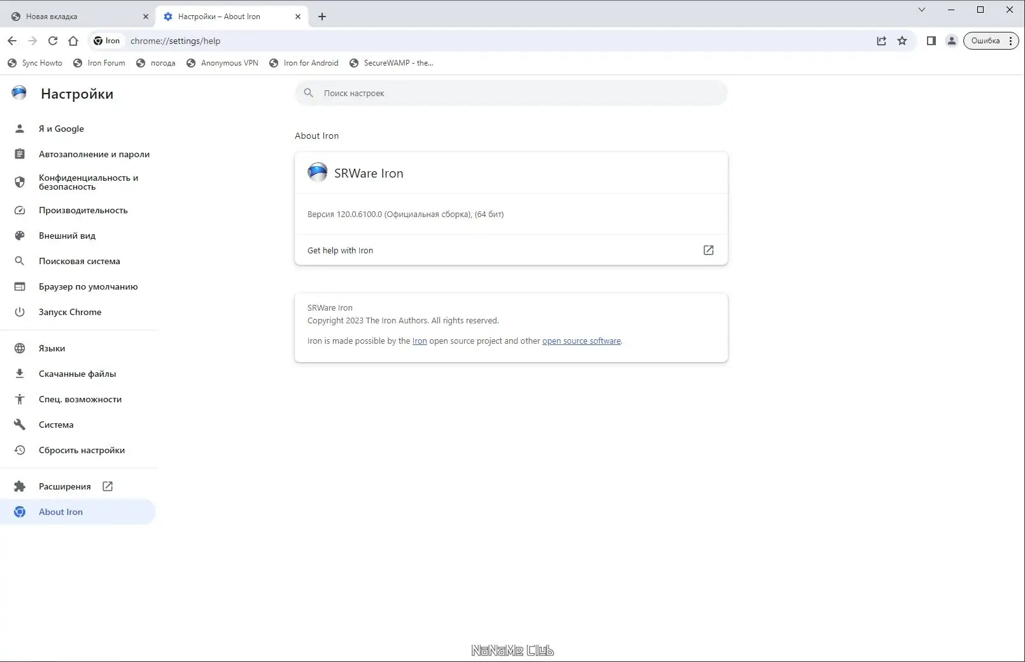Close the Новая вкладка tab
The width and height of the screenshot is (1025, 662).
[145, 17]
